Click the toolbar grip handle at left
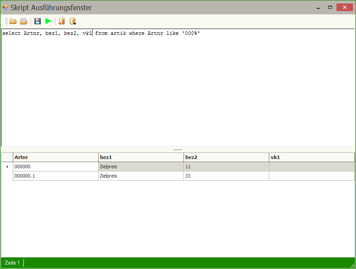Viewport: 356px width, 269px height. [x=7, y=21]
